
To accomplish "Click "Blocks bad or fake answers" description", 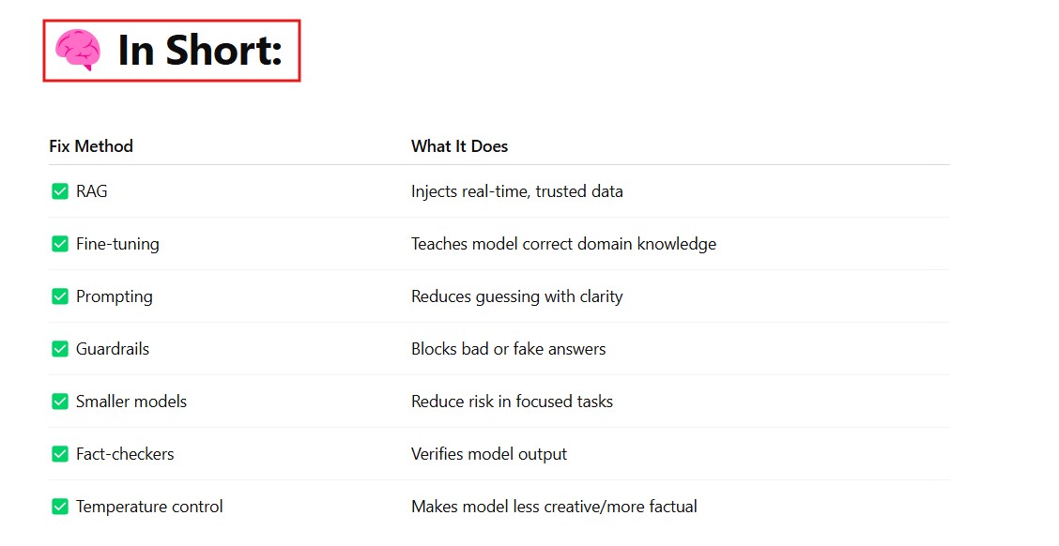I will [508, 349].
